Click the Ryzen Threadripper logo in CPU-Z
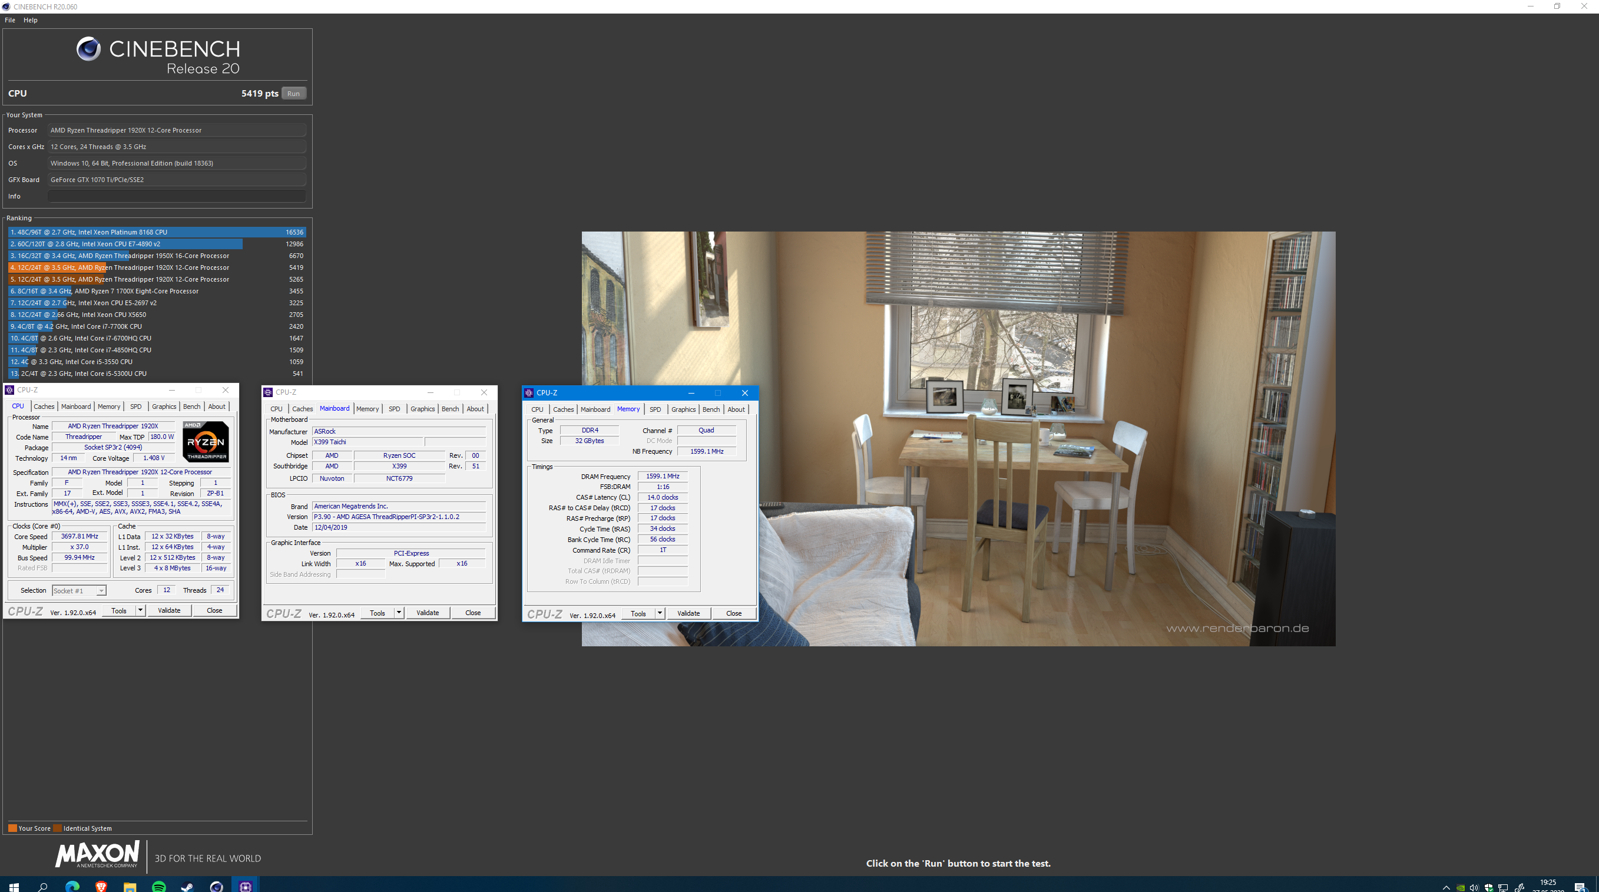This screenshot has width=1599, height=892. click(206, 442)
